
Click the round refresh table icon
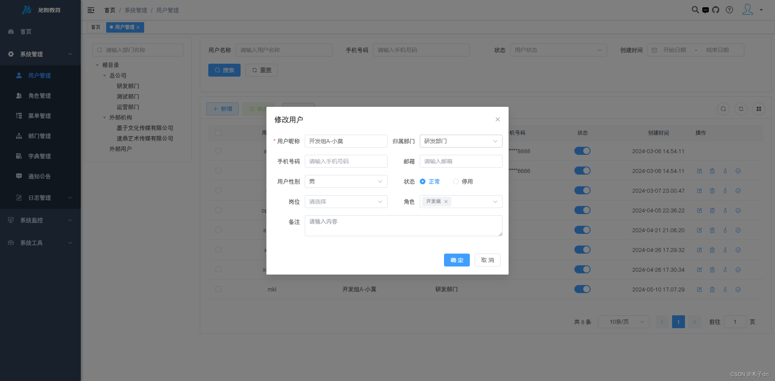(741, 109)
